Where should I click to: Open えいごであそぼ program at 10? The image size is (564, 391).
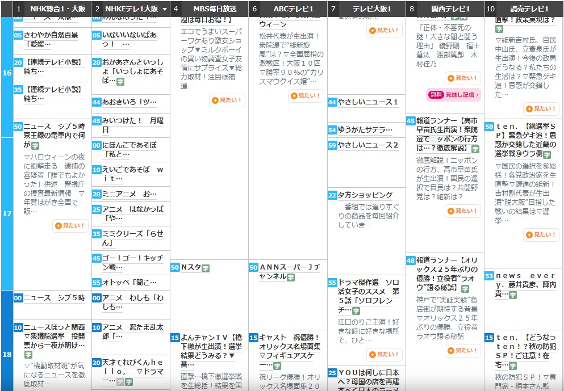coord(133,174)
